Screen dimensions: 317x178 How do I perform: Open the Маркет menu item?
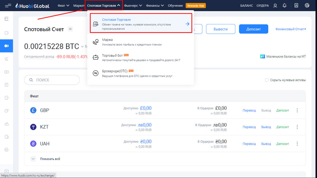(x=79, y=6)
